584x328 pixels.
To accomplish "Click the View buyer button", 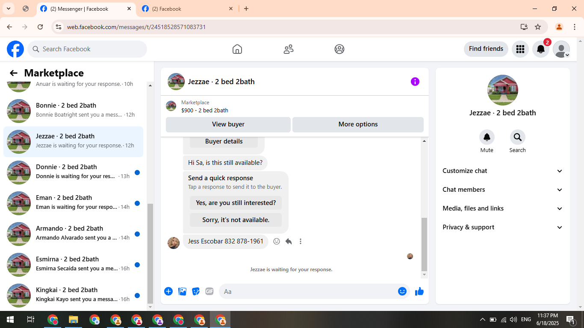I will (228, 124).
